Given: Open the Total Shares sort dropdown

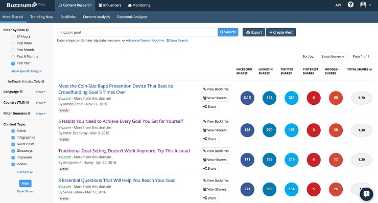Looking at the screenshot, I should (333, 57).
